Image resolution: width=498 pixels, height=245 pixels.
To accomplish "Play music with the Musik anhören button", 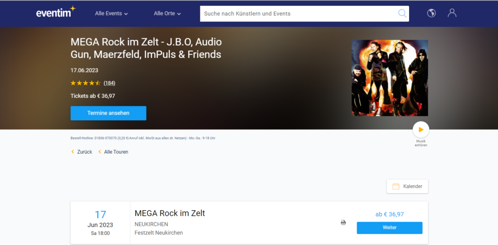I will (x=421, y=130).
